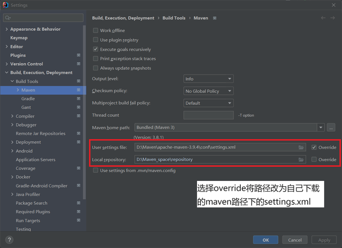The height and width of the screenshot is (248, 342).
Task: Collapse Build, Execution, Deployment section
Action: click(7, 72)
